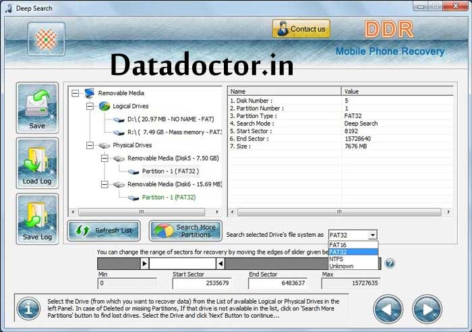Click the 'End Sector' row in table
This screenshot has width=472, height=332.
(341, 138)
